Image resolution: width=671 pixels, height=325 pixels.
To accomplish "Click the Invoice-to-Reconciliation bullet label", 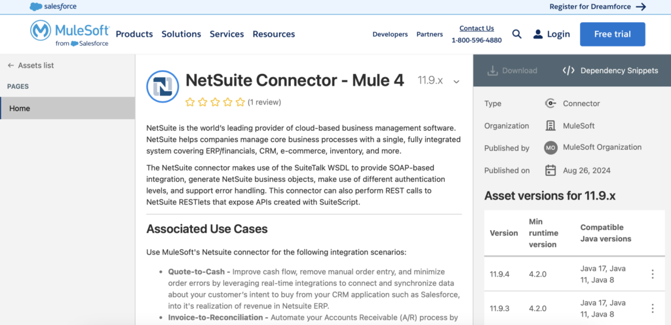I will 218,317.
